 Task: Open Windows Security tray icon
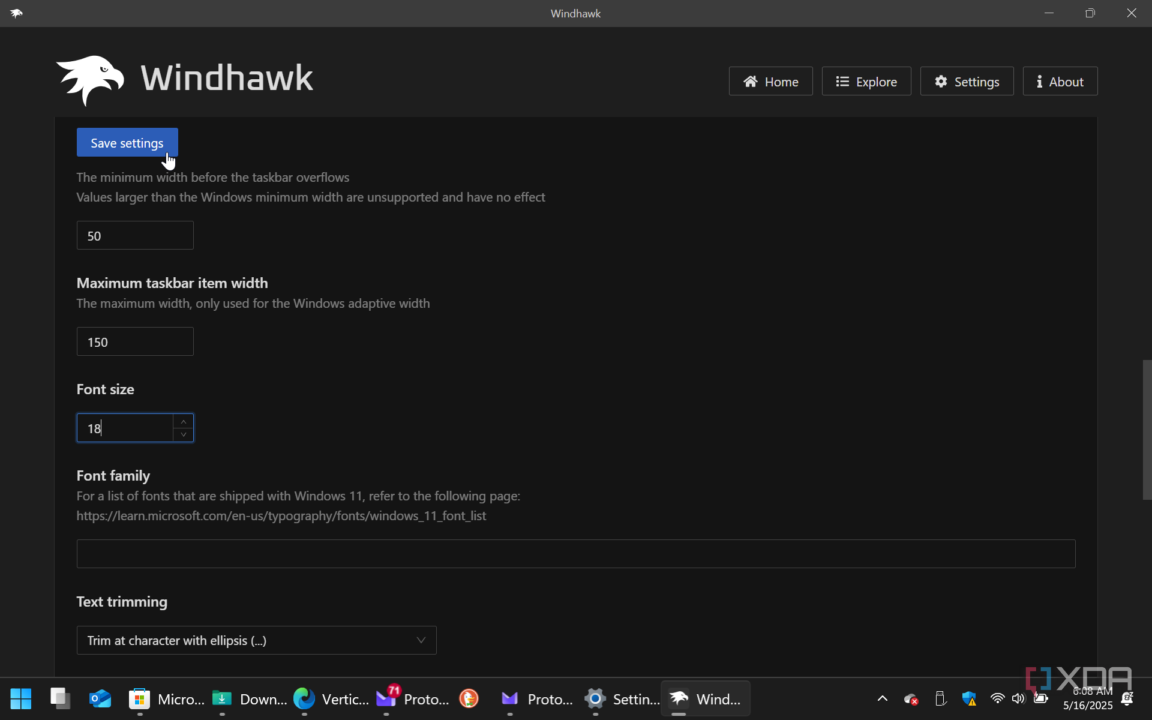(969, 699)
